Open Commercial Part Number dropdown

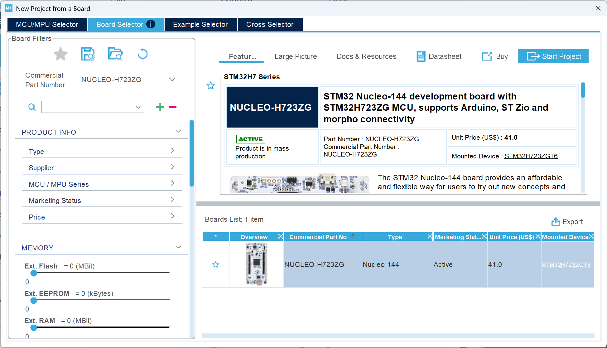172,79
